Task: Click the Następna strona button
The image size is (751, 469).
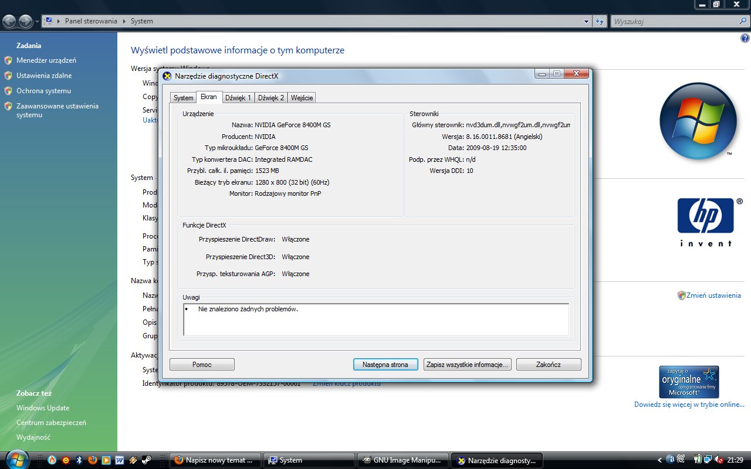Action: 385,365
